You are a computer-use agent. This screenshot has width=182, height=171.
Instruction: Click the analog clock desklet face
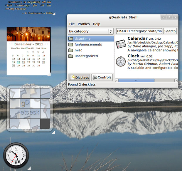(16, 155)
